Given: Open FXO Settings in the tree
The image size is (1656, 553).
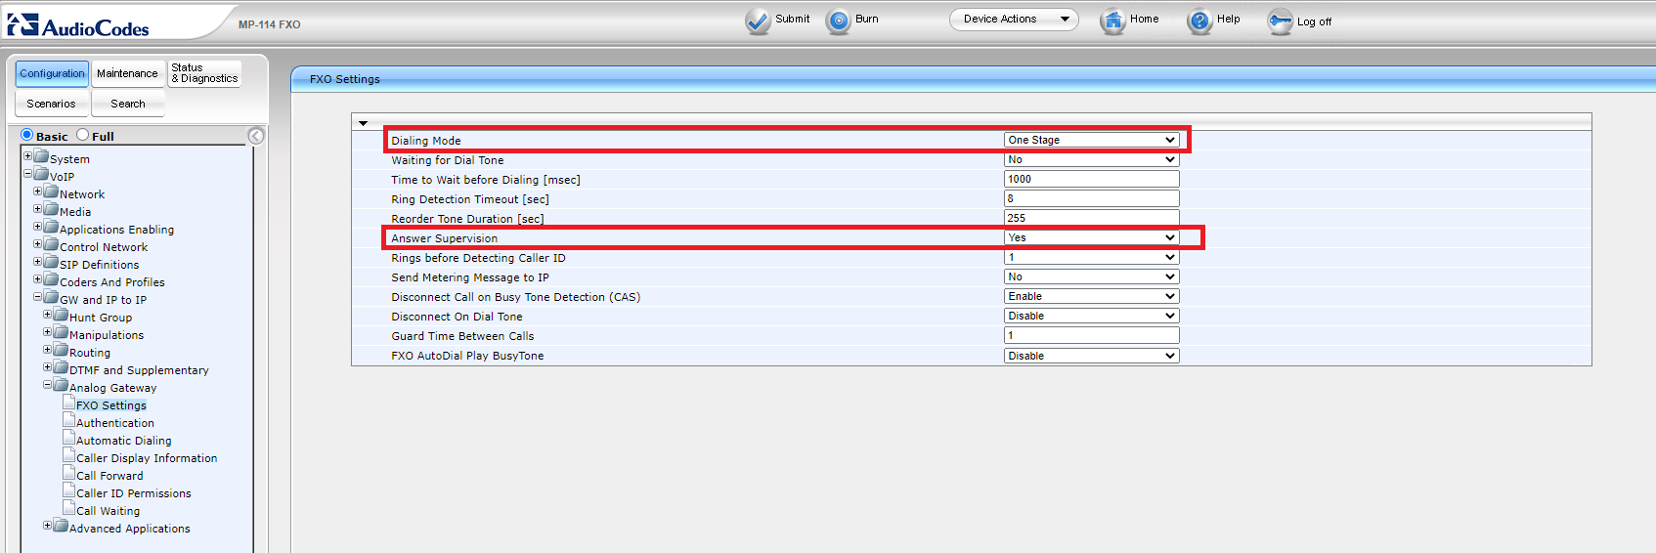Looking at the screenshot, I should (111, 405).
